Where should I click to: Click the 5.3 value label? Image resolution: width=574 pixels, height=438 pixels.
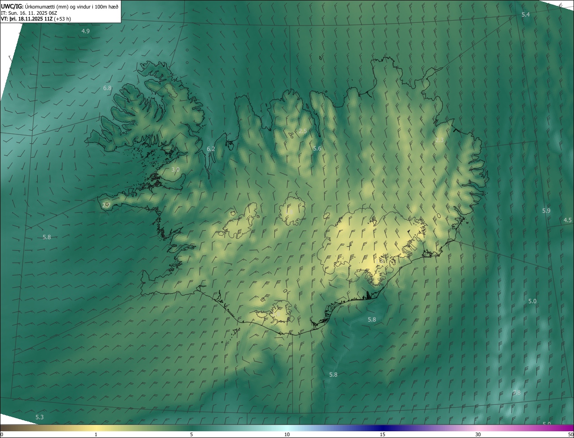tap(39, 417)
